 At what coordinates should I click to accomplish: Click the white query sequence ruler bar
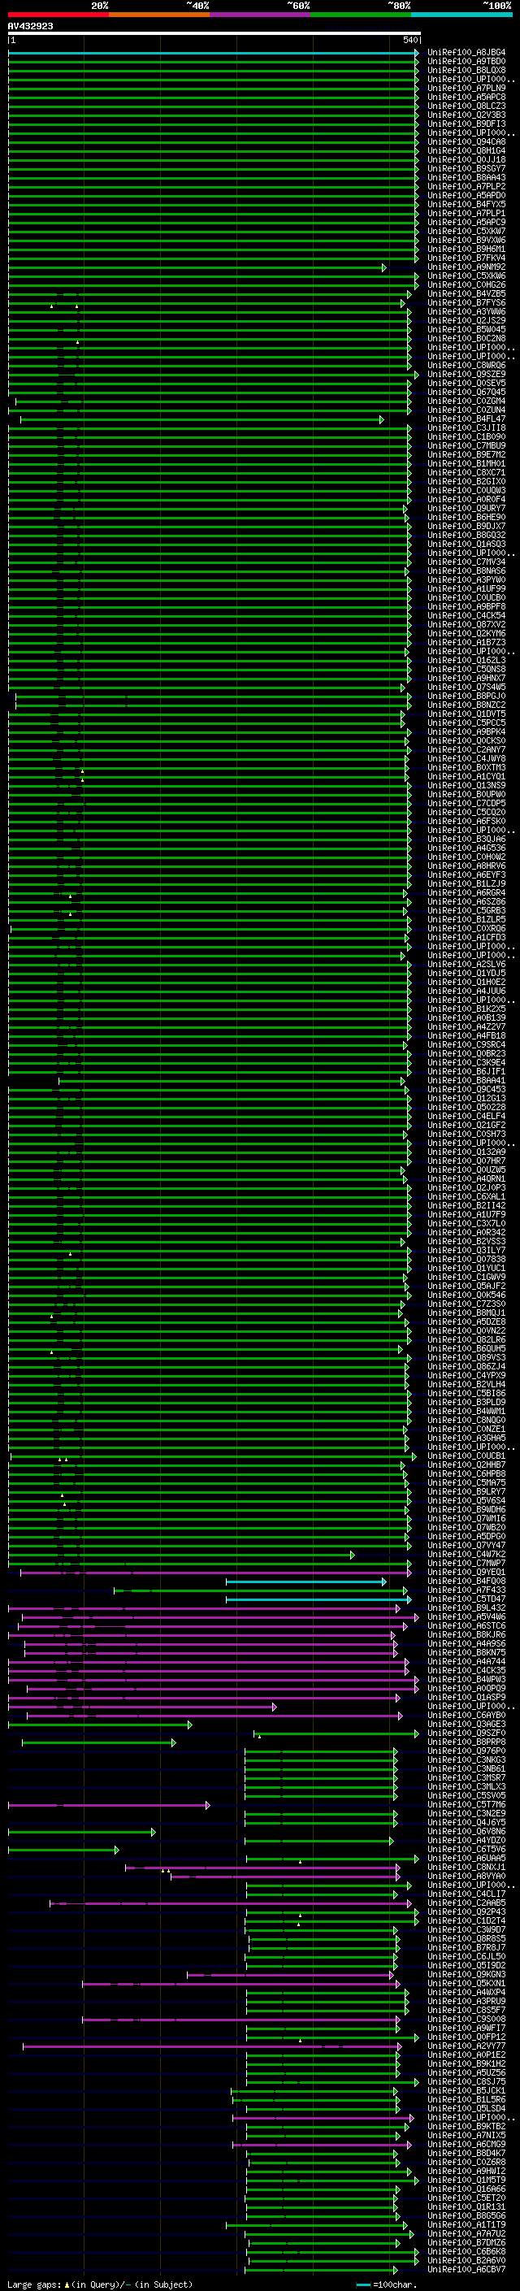214,34
